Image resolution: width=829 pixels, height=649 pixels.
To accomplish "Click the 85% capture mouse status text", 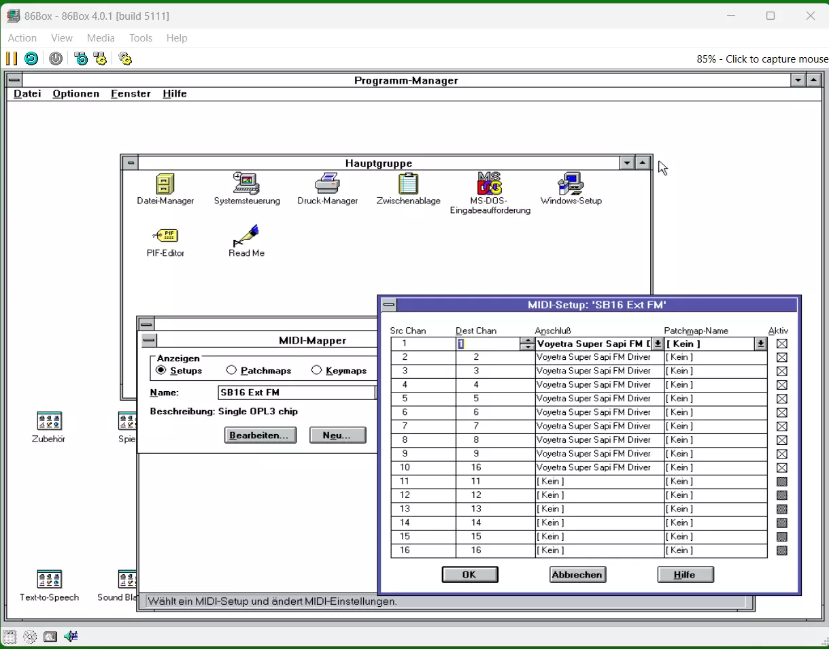I will [762, 59].
